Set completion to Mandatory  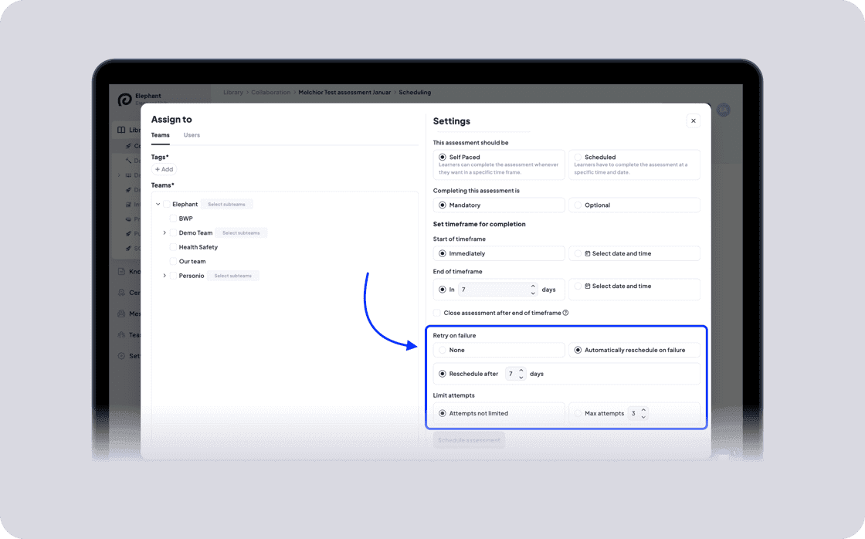tap(499, 205)
